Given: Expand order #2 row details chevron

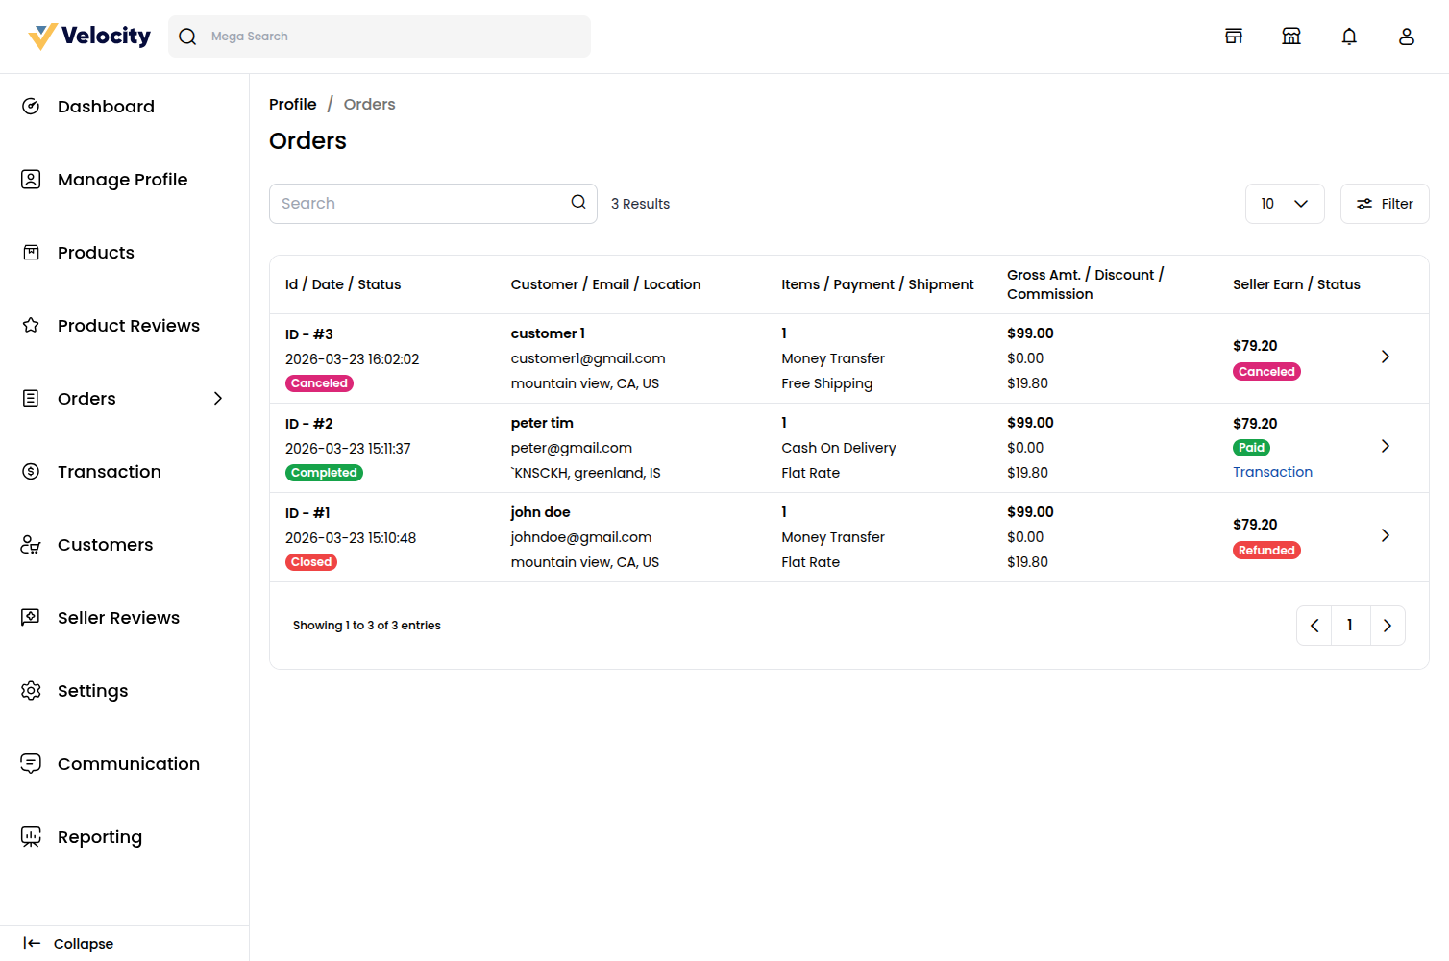Looking at the screenshot, I should 1386,446.
